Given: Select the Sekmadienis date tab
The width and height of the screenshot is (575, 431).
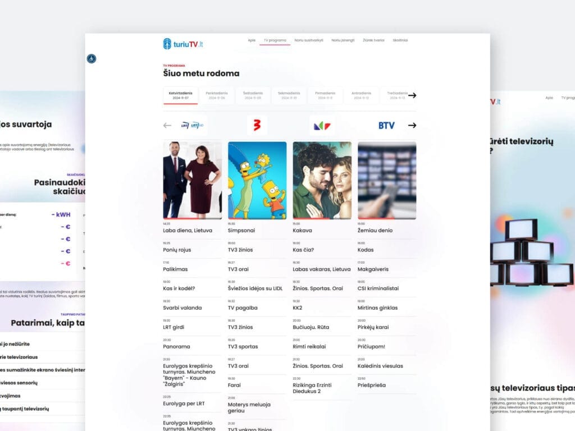Looking at the screenshot, I should pos(289,95).
